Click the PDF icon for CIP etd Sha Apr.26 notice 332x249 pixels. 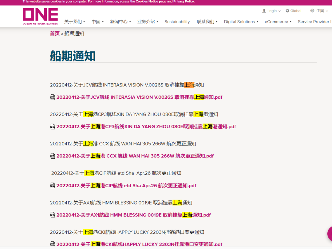click(x=53, y=185)
